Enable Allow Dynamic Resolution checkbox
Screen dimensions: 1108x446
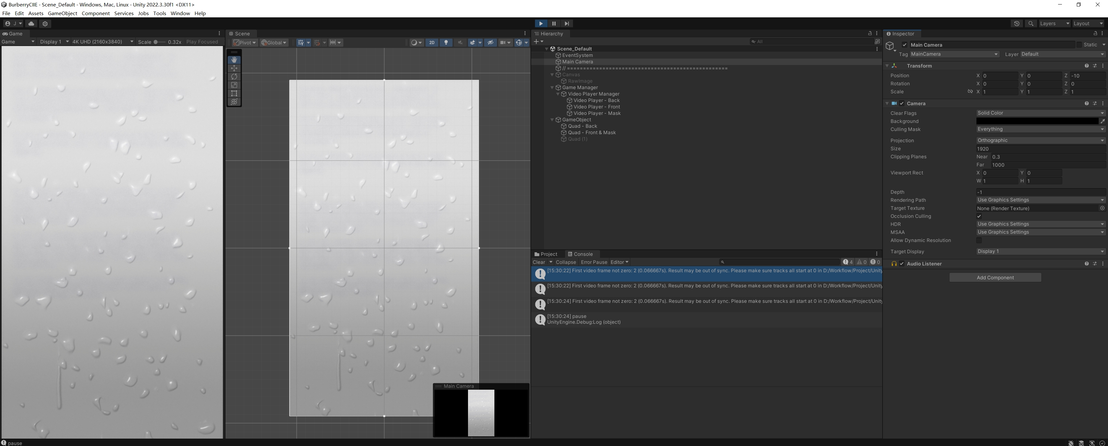coord(979,240)
